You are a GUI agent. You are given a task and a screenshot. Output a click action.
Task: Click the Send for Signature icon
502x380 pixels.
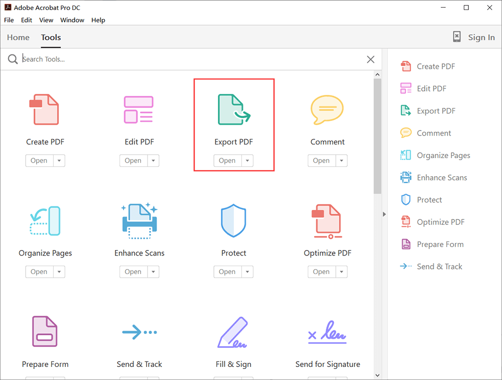click(x=327, y=332)
